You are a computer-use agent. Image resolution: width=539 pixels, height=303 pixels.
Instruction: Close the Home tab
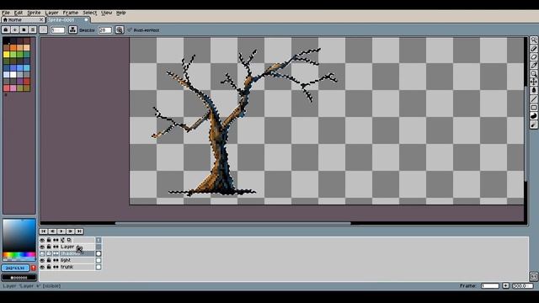click(x=41, y=20)
